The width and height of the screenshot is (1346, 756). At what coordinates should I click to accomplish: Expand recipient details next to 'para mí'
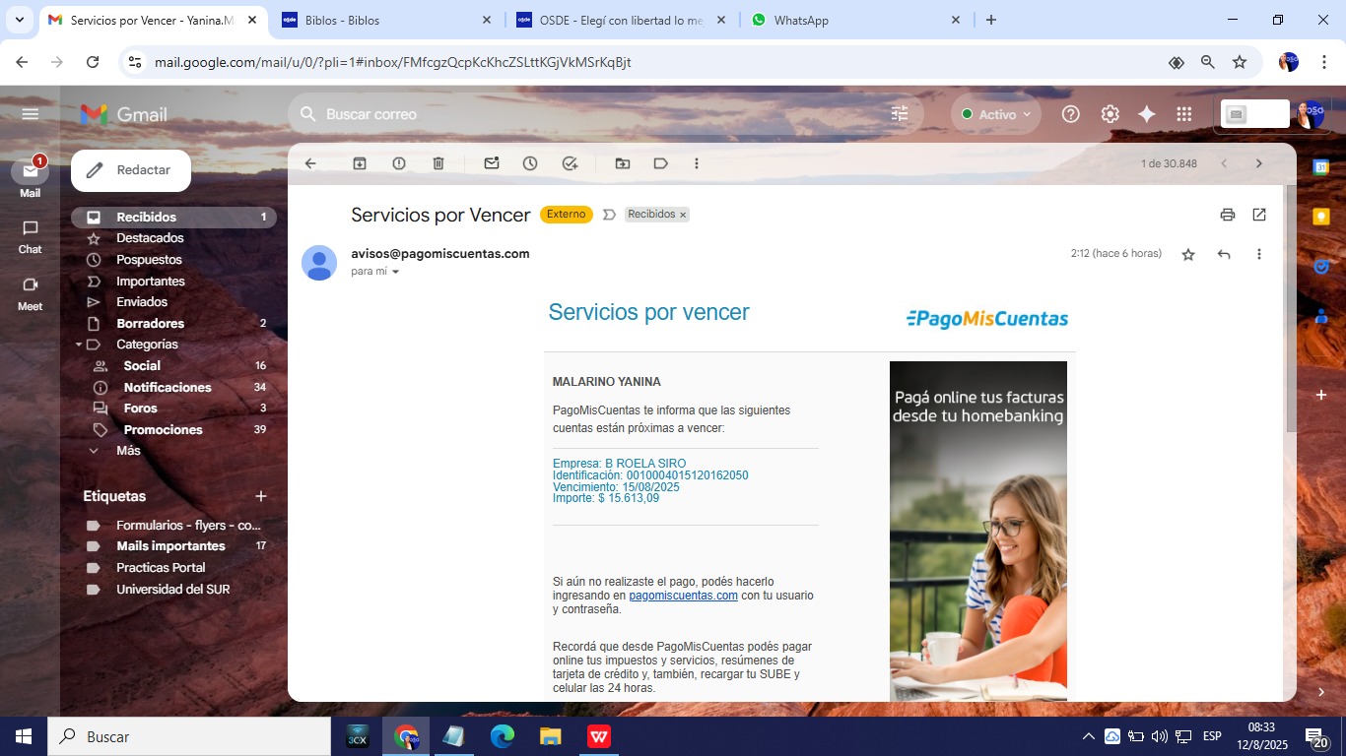tap(396, 272)
